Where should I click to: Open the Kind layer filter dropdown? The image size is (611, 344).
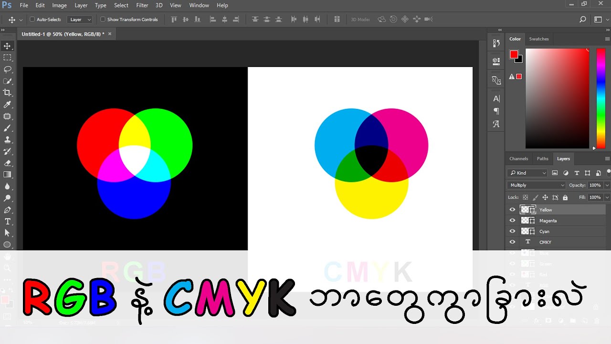tap(527, 173)
